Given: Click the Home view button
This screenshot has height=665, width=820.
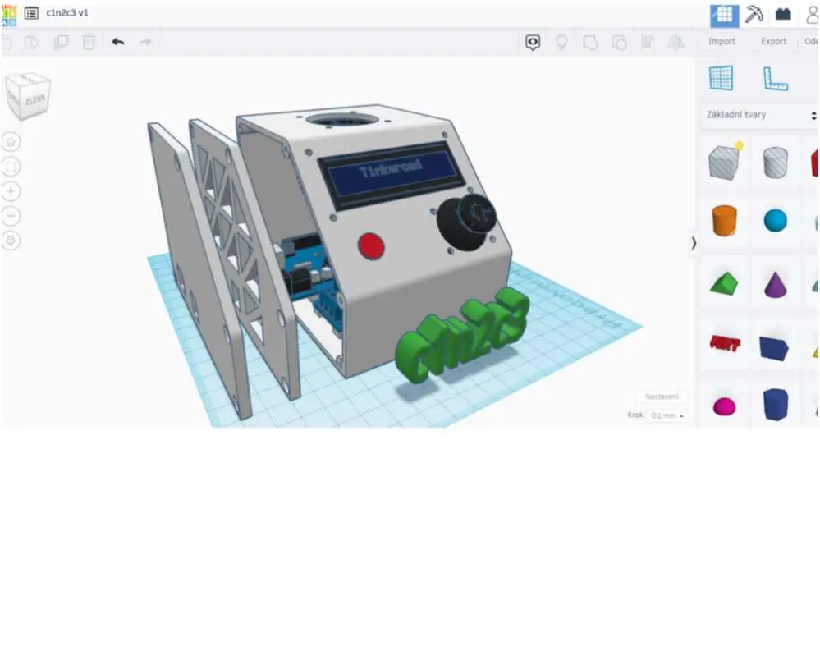Looking at the screenshot, I should coord(11,142).
